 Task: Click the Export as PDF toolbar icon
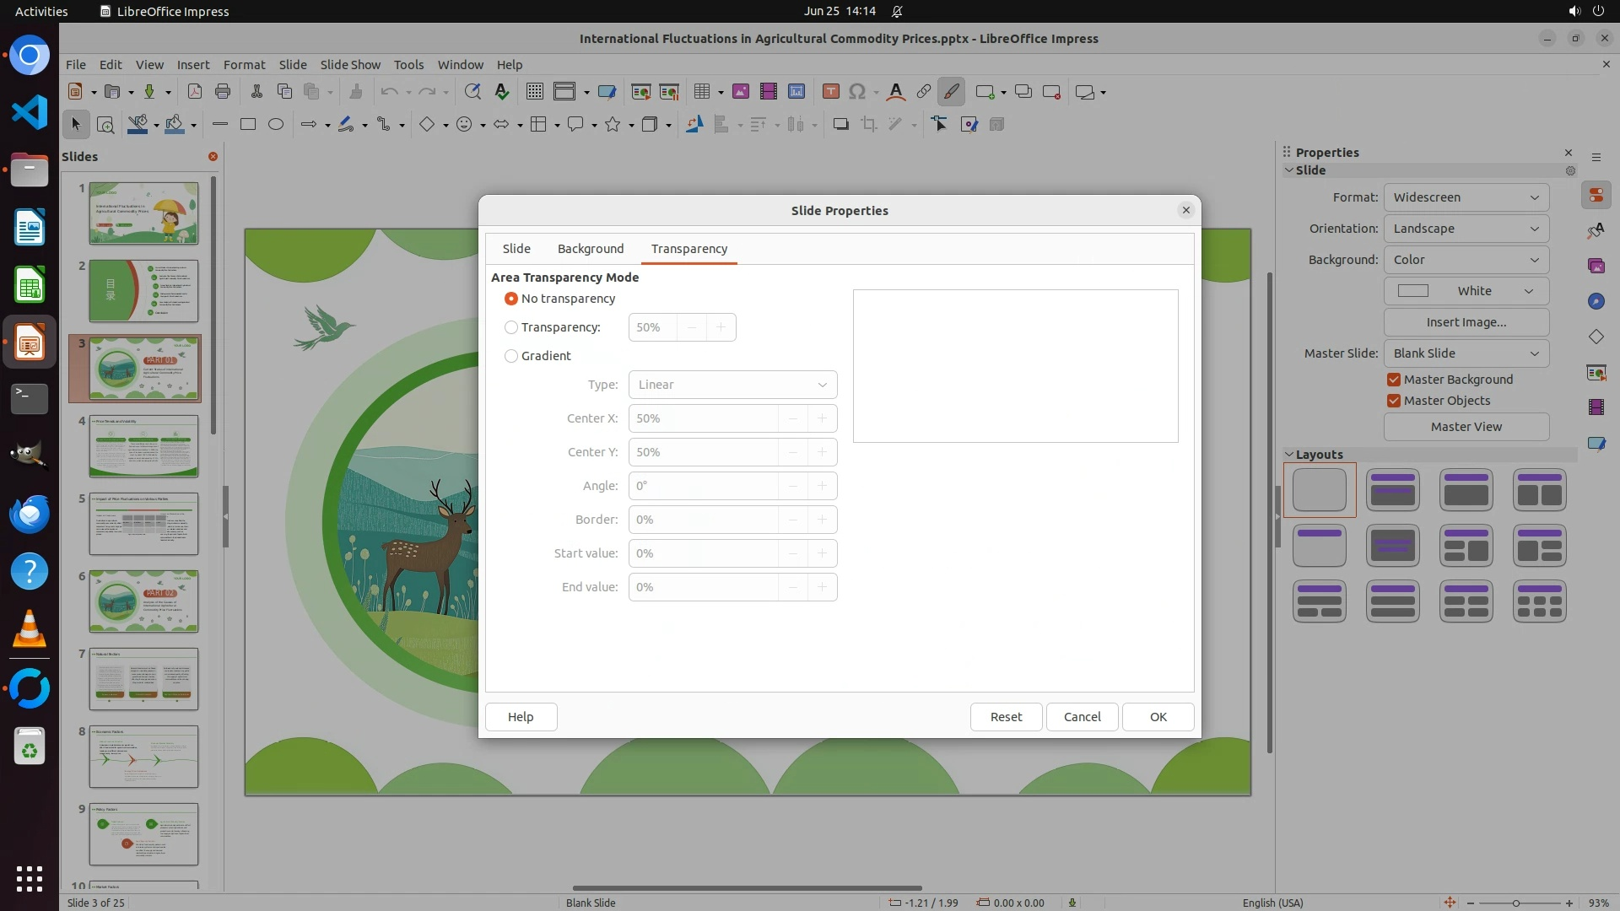[194, 92]
